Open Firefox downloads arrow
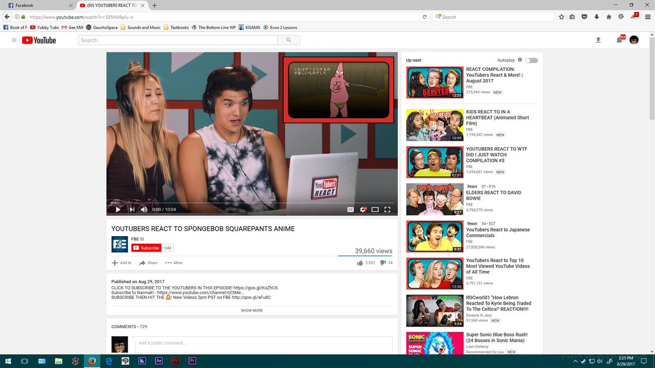This screenshot has height=368, width=655. [597, 17]
